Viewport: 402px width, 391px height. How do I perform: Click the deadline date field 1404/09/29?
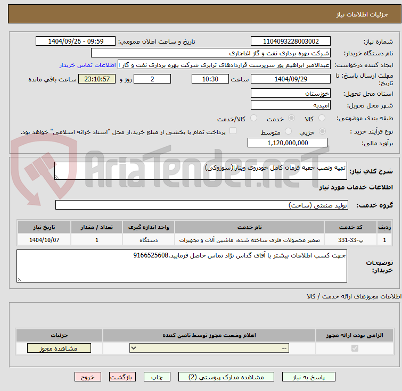click(291, 79)
